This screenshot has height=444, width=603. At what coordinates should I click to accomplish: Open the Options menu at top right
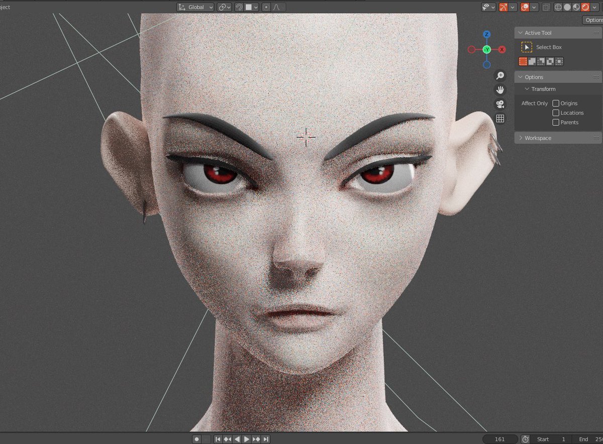coord(592,20)
